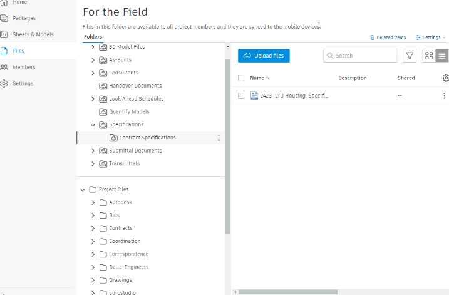The height and width of the screenshot is (295, 449).
Task: Open file row three-dot menu
Action: tap(444, 96)
